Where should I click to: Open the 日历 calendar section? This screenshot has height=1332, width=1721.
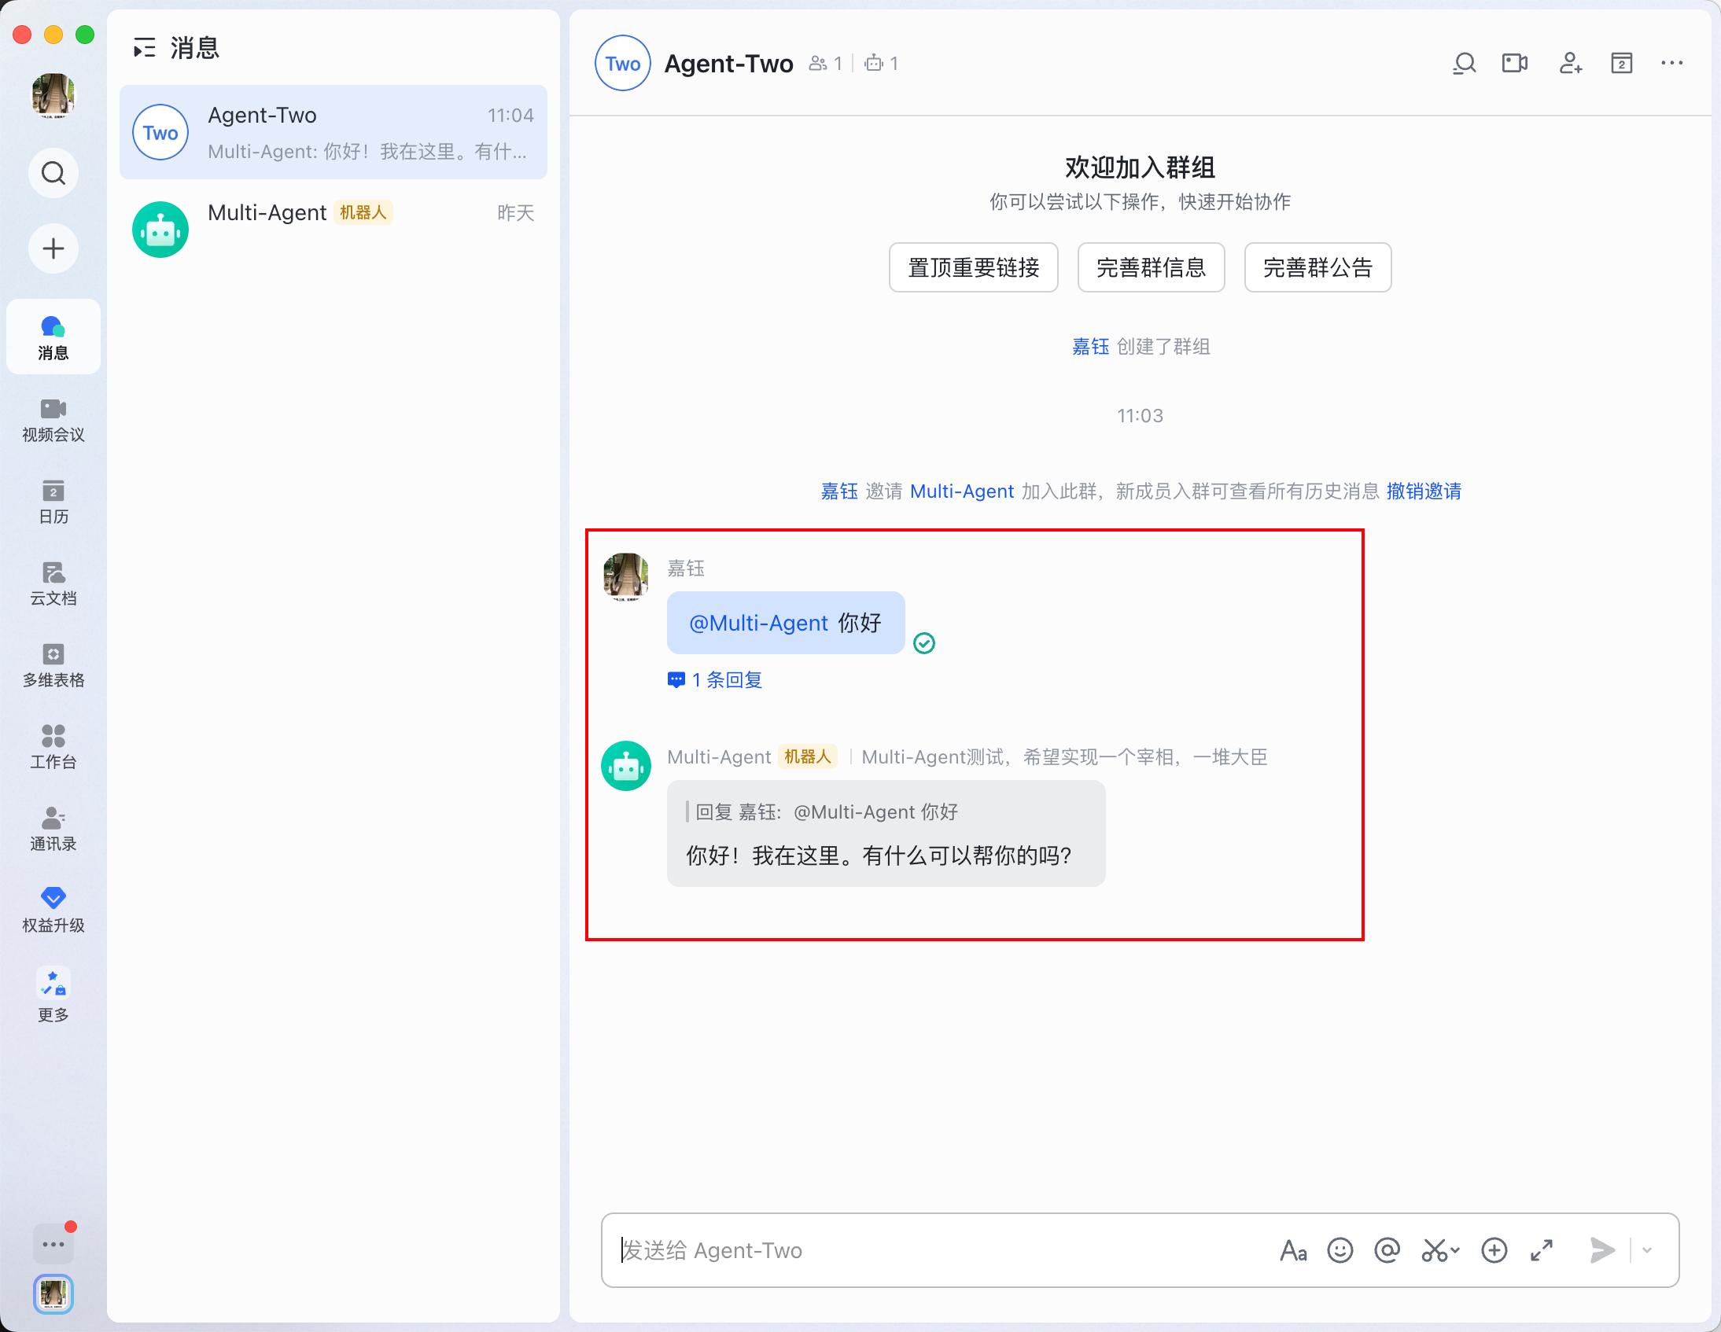tap(53, 502)
